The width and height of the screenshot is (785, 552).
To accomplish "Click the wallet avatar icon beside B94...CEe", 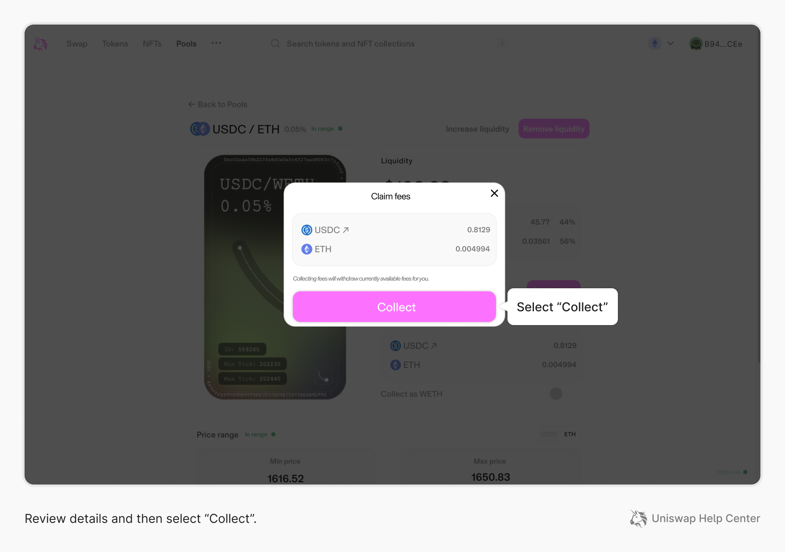I will point(695,44).
